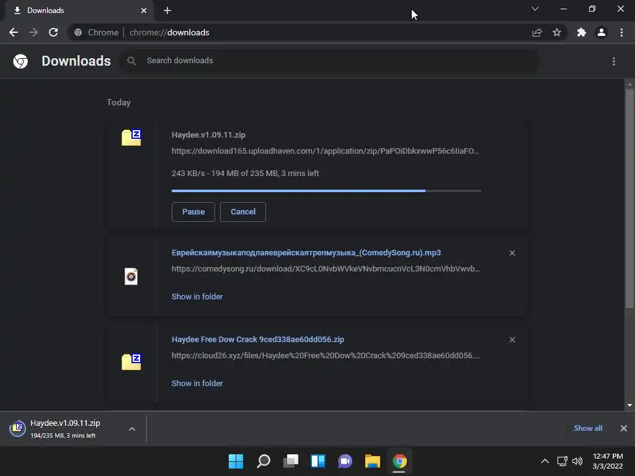The height and width of the screenshot is (476, 635).
Task: Remove Haydee Free Dow Crack zip from list
Action: coord(512,340)
